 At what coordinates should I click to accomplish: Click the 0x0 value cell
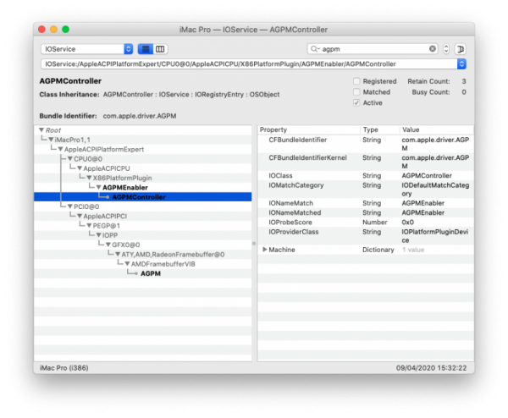407,222
